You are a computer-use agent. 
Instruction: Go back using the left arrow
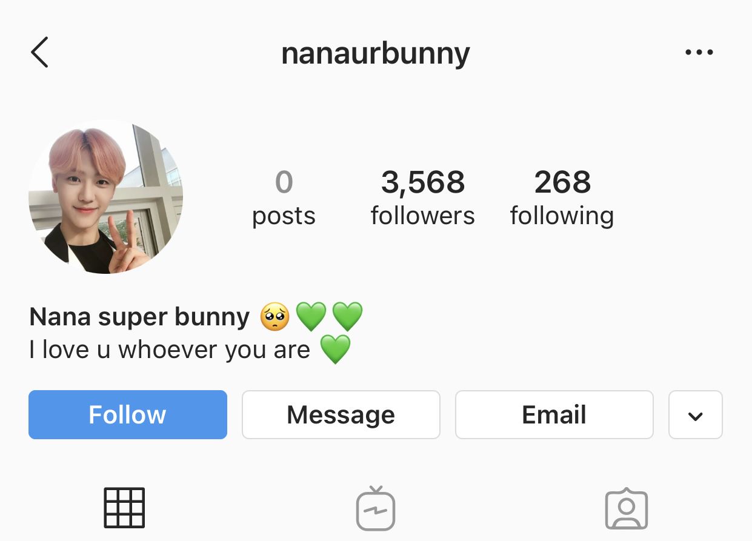click(39, 52)
